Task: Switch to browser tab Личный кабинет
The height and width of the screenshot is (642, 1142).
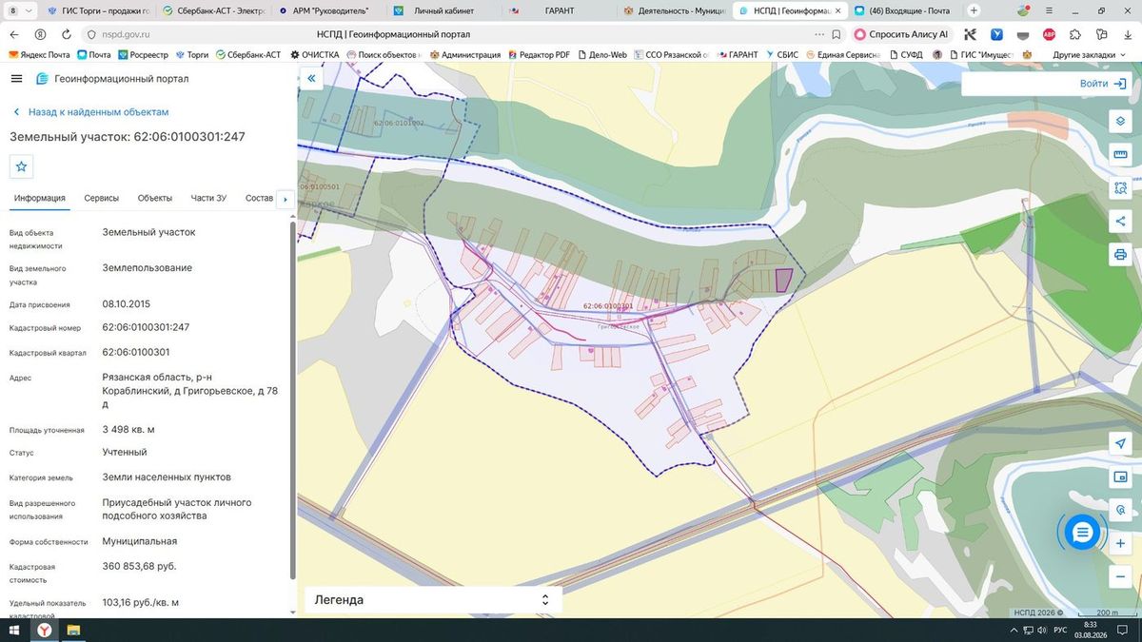Action: (444, 10)
